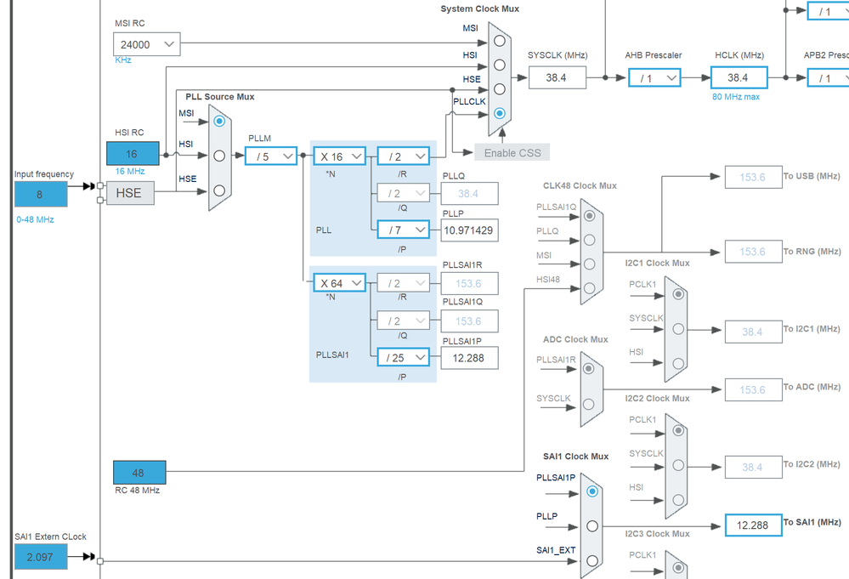Open the AHB Prescaler /1 dropdown
The height and width of the screenshot is (579, 849).
pyautogui.click(x=654, y=78)
